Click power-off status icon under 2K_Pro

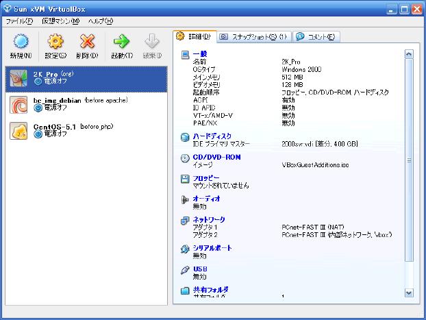(38, 82)
